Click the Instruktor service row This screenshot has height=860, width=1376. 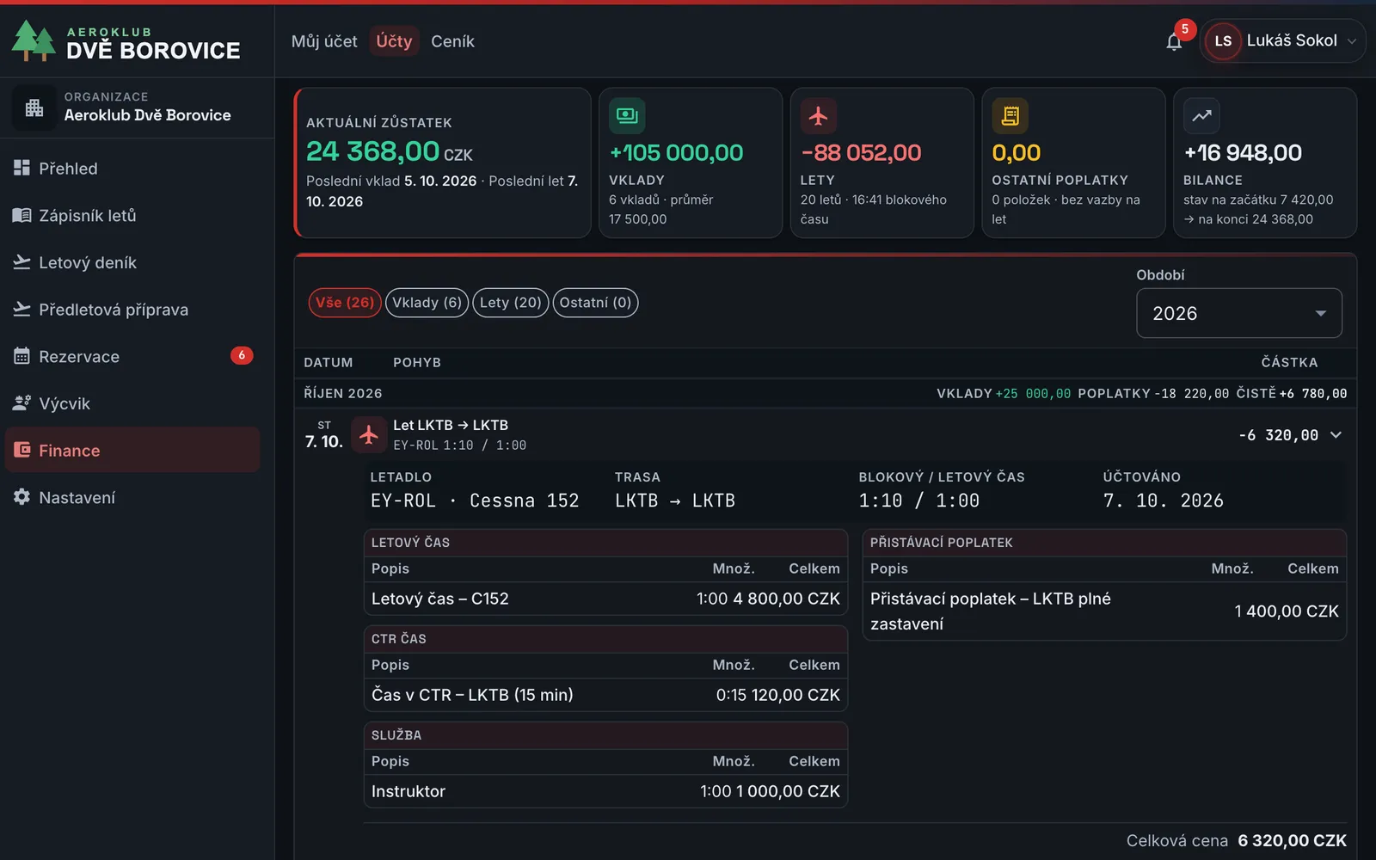pyautogui.click(x=605, y=791)
